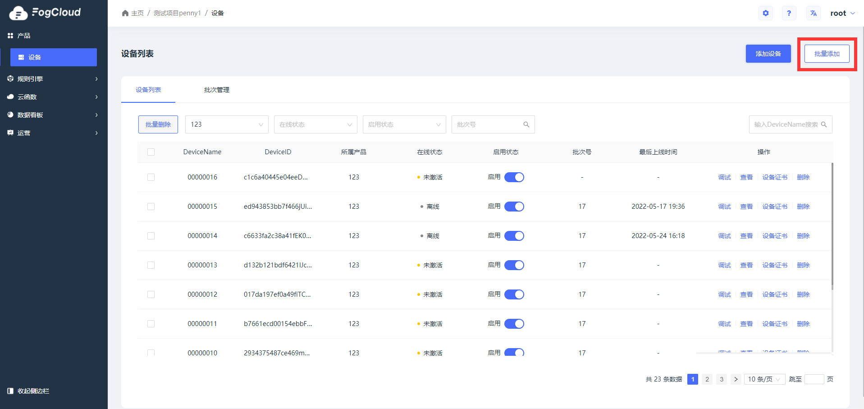Click 删除 for device 00000013
This screenshot has height=409, width=864.
(803, 265)
